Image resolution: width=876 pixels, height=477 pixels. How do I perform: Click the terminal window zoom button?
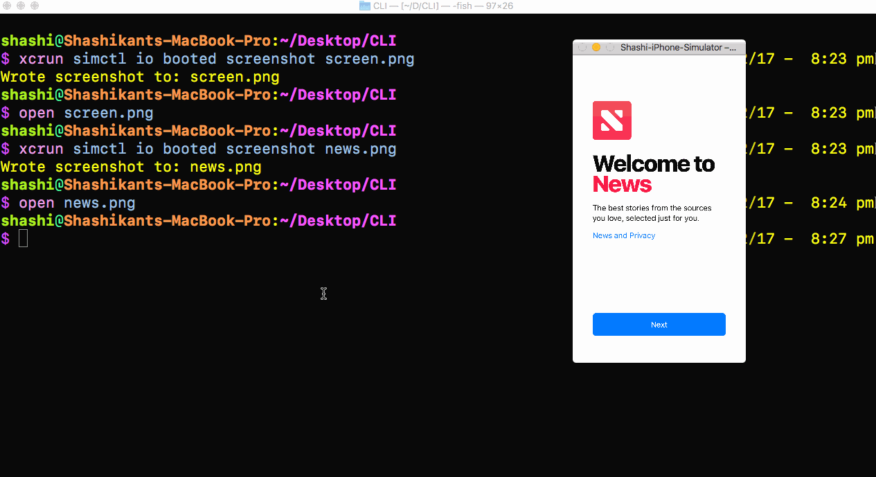[x=35, y=6]
